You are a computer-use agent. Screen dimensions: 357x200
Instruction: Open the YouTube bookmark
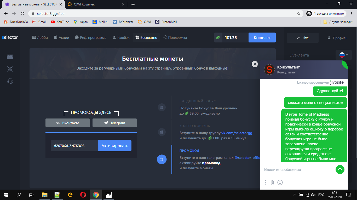pyautogui.click(x=60, y=22)
